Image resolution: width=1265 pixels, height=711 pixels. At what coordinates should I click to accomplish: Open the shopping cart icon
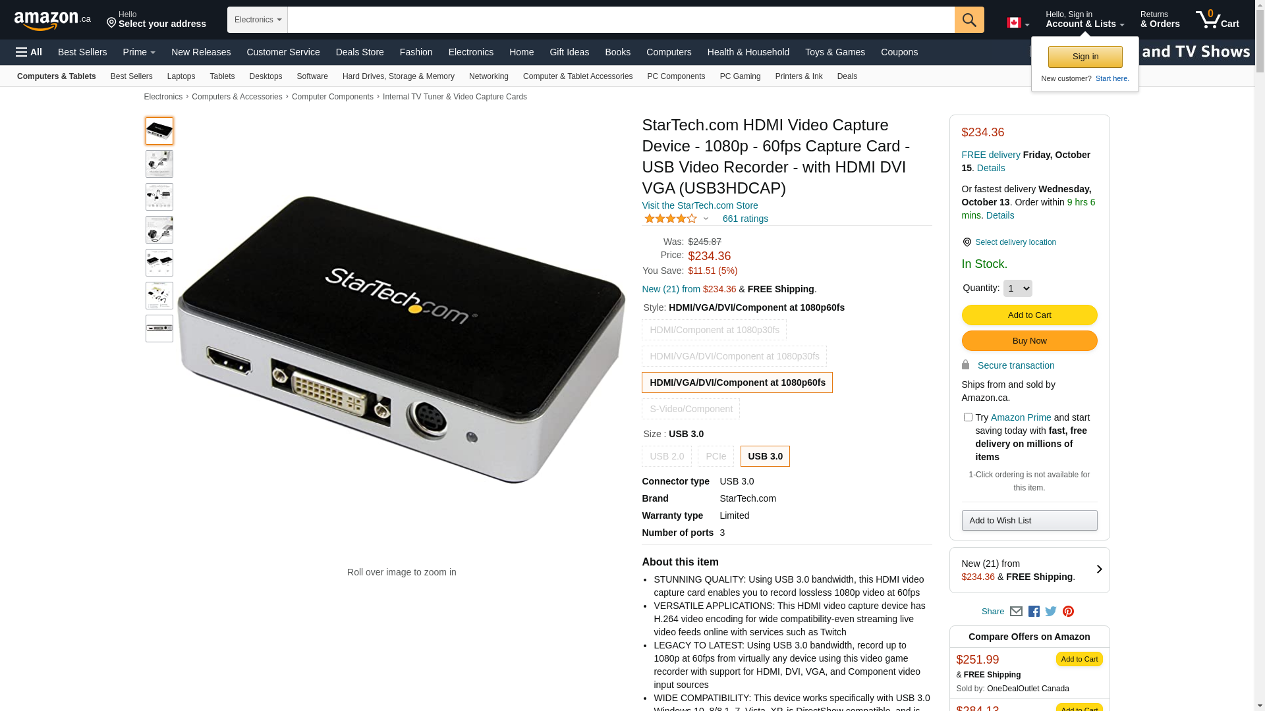(x=1217, y=19)
